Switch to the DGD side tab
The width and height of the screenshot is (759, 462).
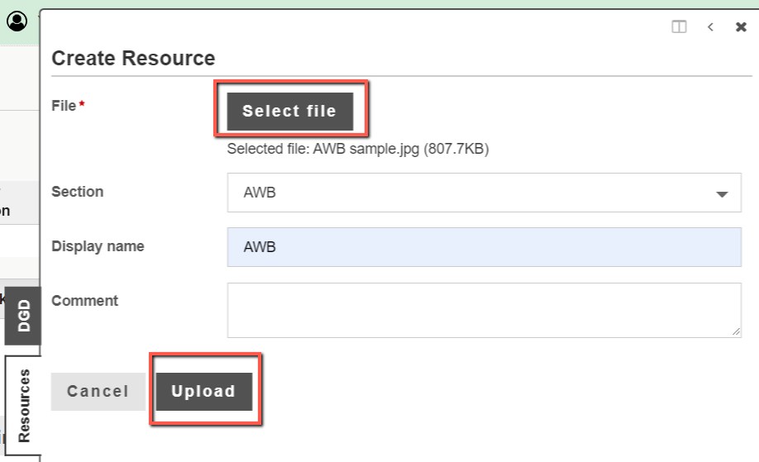(x=23, y=316)
